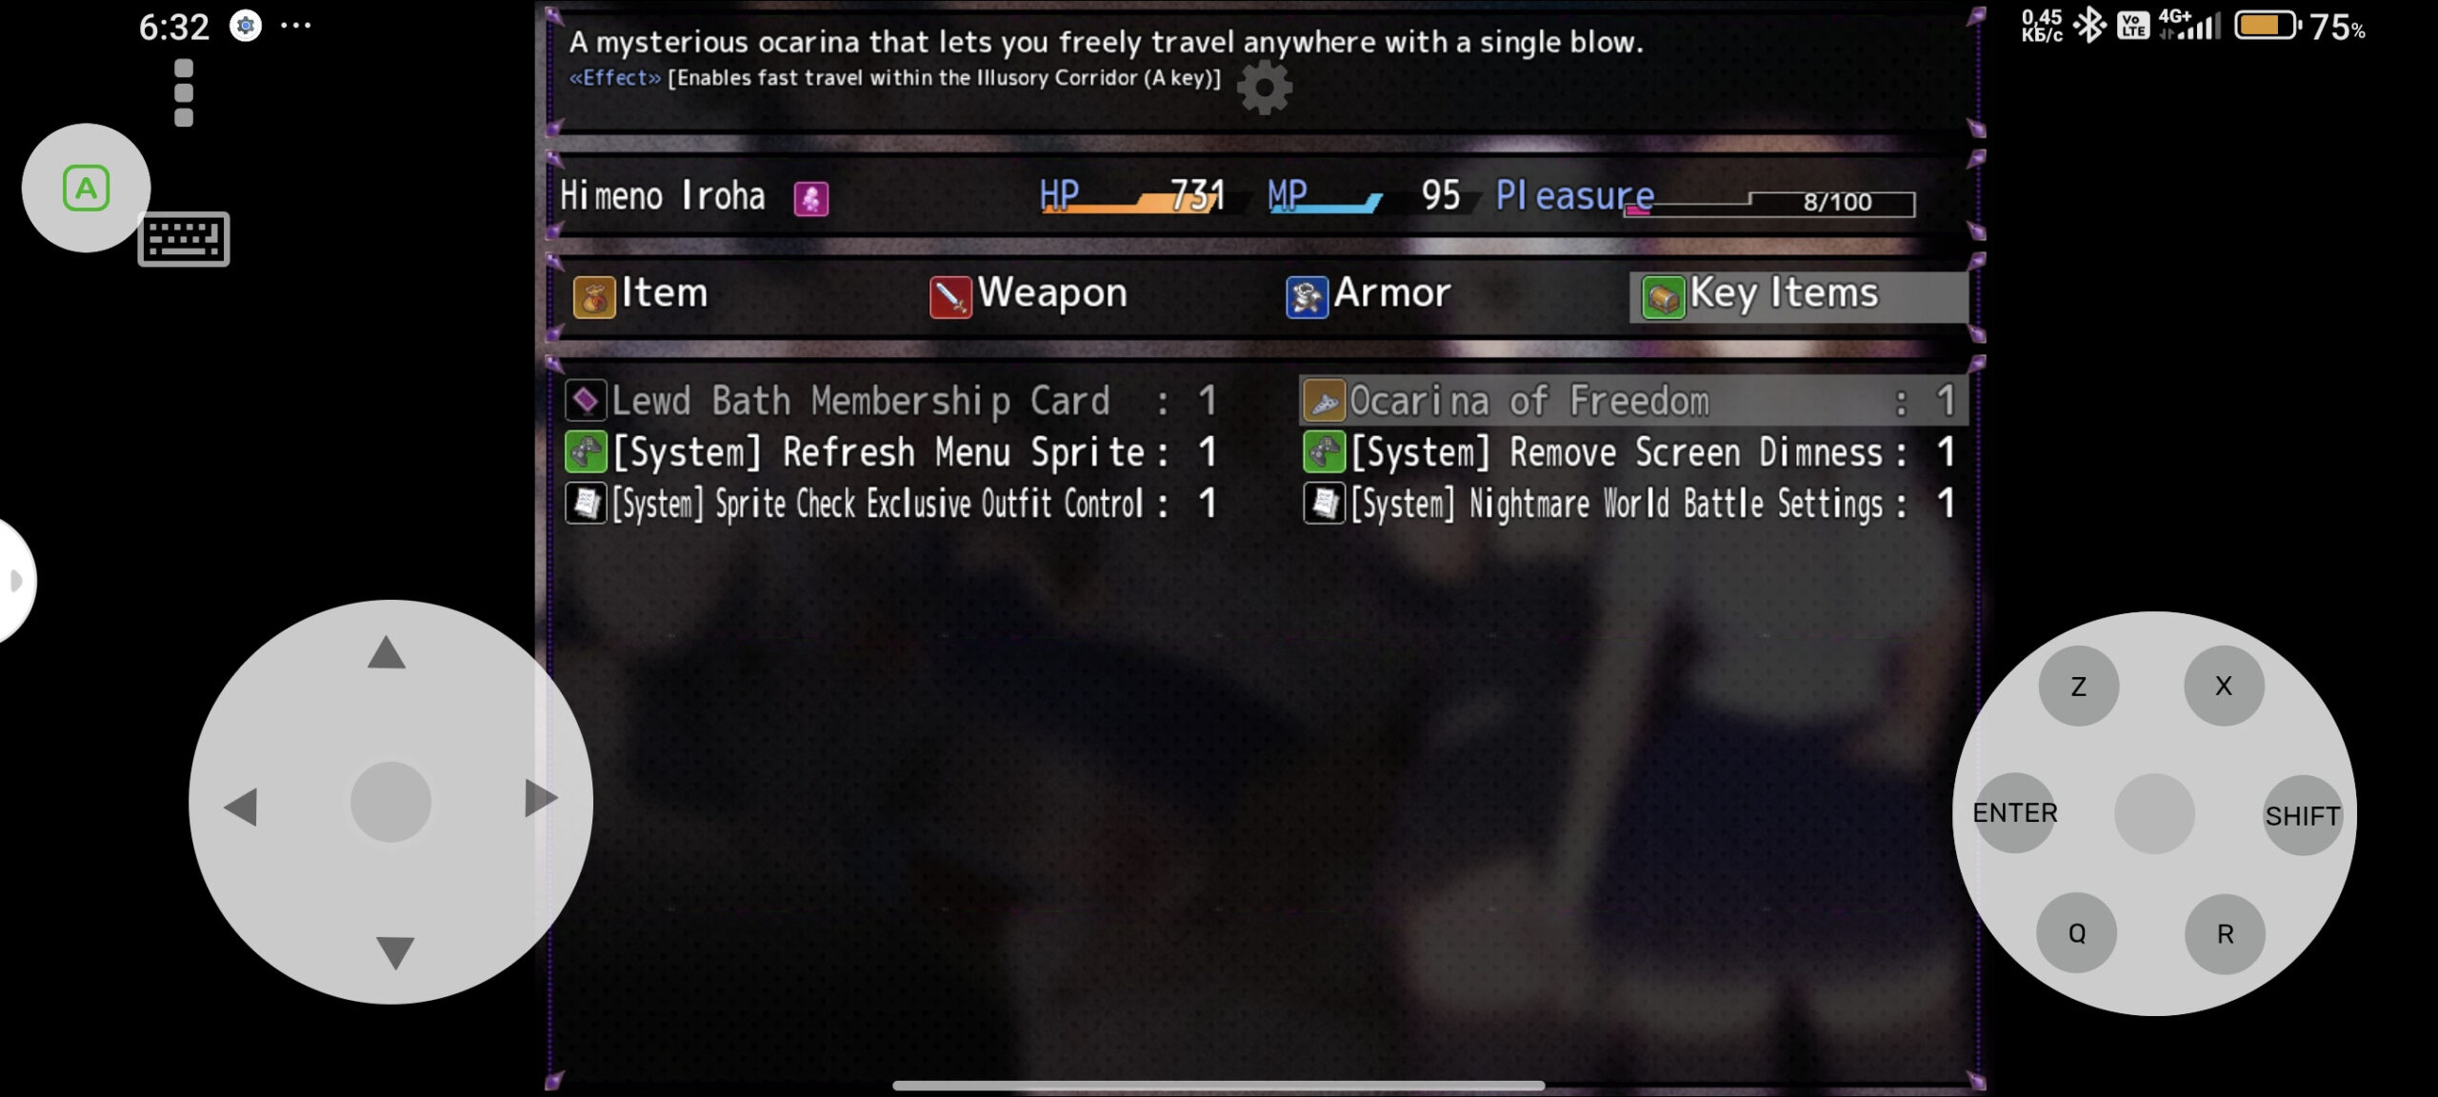Click the purple status icon beside Himeno Iroha

(x=810, y=199)
